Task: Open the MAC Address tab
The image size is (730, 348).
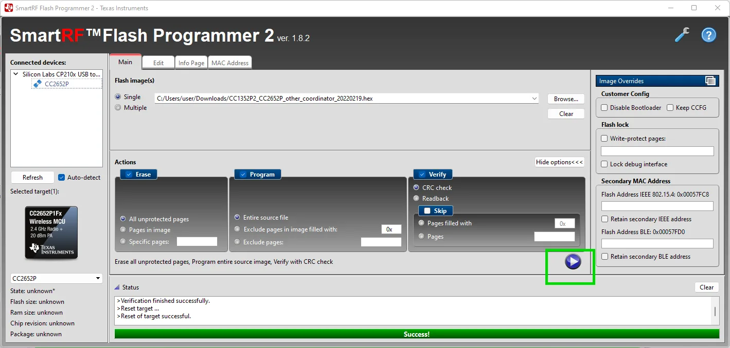Action: pos(230,63)
